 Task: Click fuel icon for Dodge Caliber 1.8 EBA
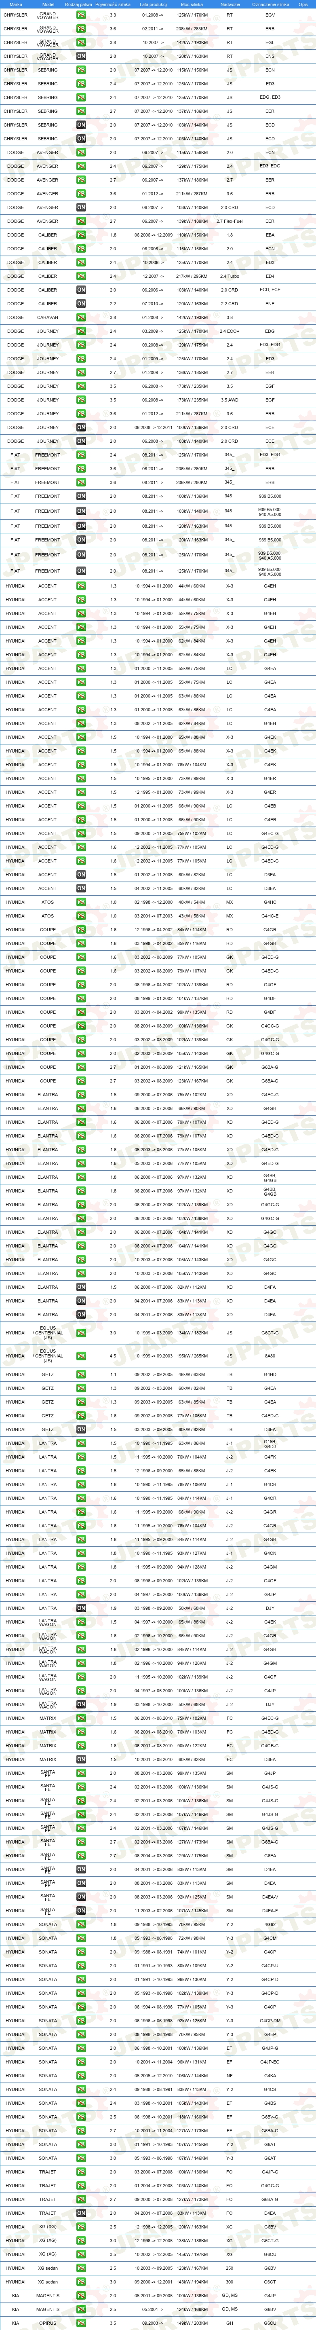point(81,235)
